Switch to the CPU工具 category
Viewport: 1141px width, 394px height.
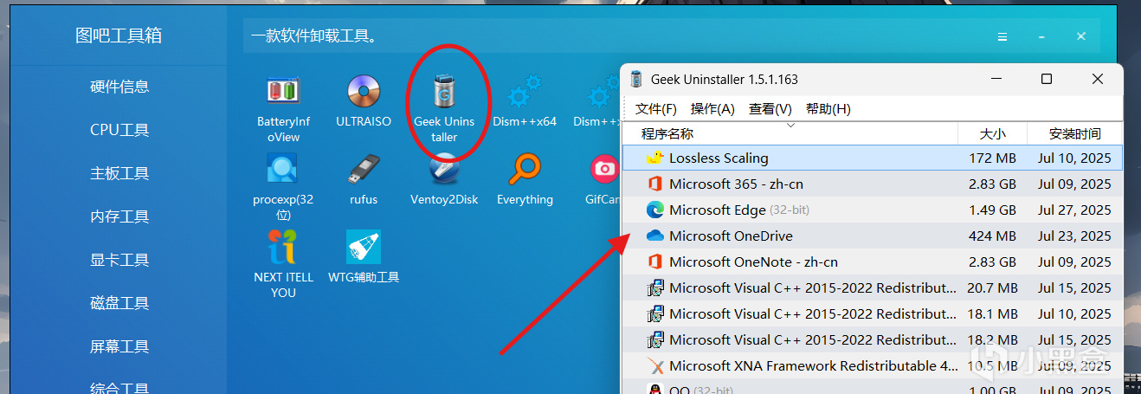click(119, 130)
